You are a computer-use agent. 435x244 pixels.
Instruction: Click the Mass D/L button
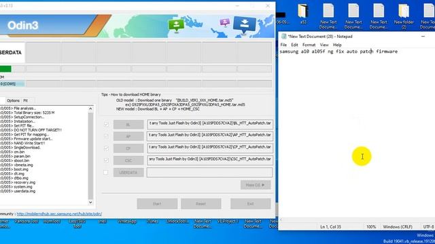coord(256,185)
